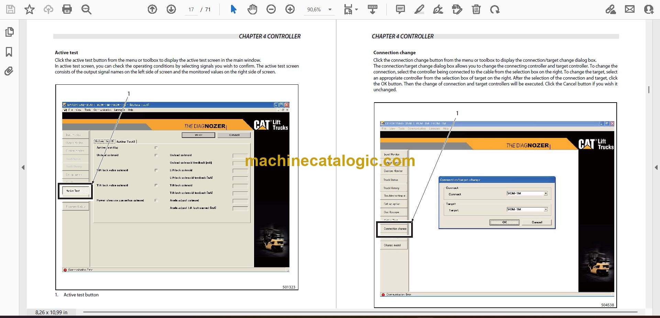Expand the left navigation pane arrow
This screenshot has height=318, width=660.
pyautogui.click(x=23, y=167)
